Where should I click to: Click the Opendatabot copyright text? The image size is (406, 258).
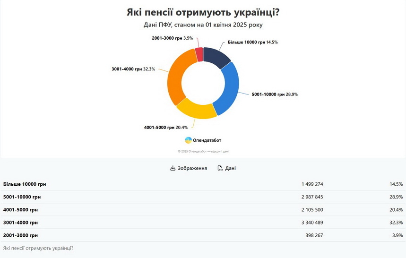(203, 151)
